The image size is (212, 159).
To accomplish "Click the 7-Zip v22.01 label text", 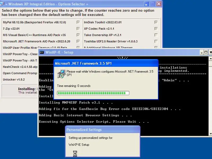I will (11, 29).
